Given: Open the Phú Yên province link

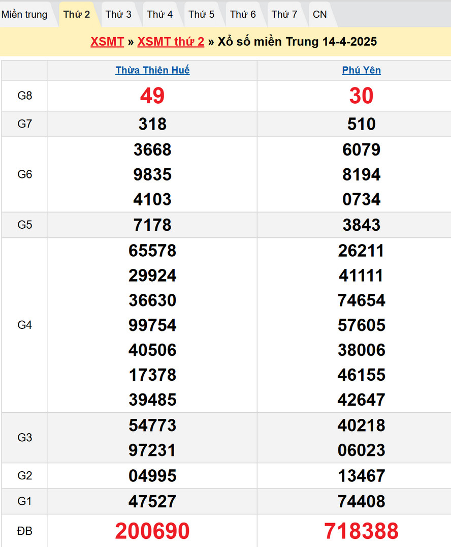Looking at the screenshot, I should coord(362,70).
